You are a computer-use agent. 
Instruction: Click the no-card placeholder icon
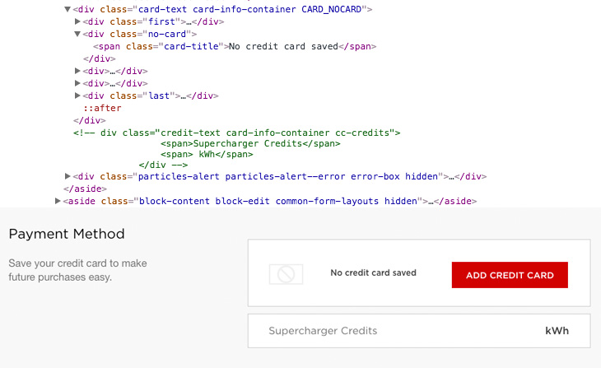286,274
